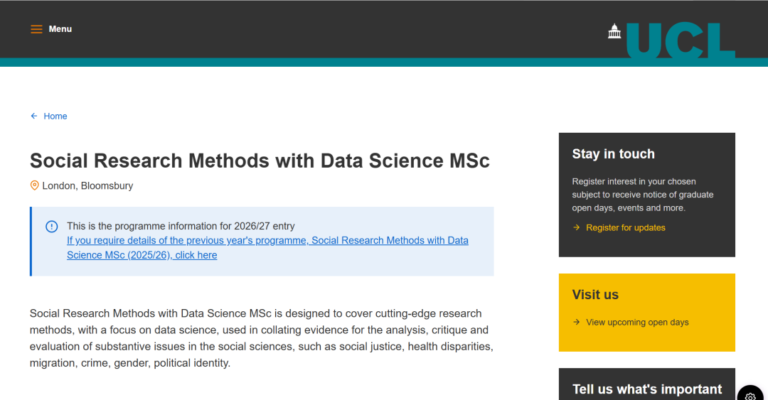The width and height of the screenshot is (768, 400).
Task: Open the hamburger menu icon
Action: click(36, 29)
